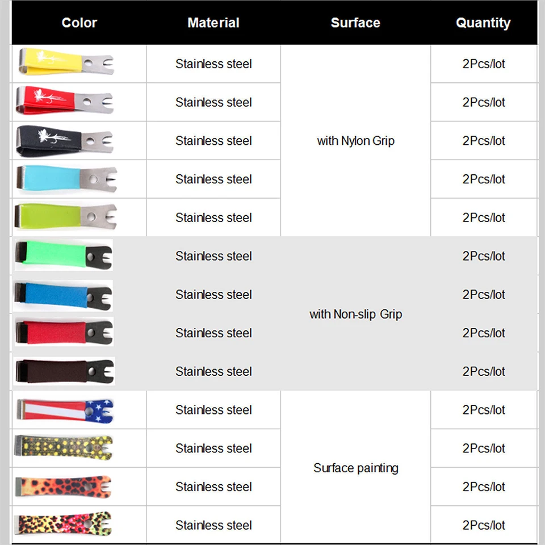This screenshot has height=545, width=545.
Task: Click the Quantity column header
Action: coord(483,23)
